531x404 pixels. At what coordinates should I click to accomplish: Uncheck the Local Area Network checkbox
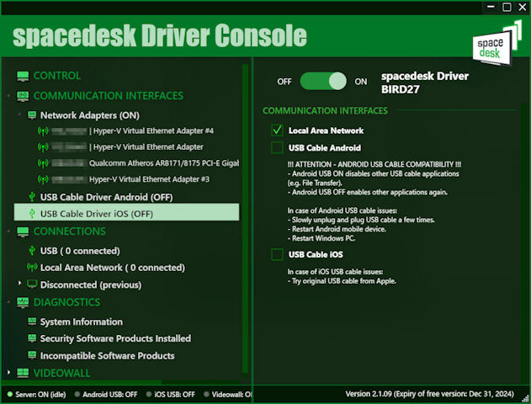pos(277,130)
